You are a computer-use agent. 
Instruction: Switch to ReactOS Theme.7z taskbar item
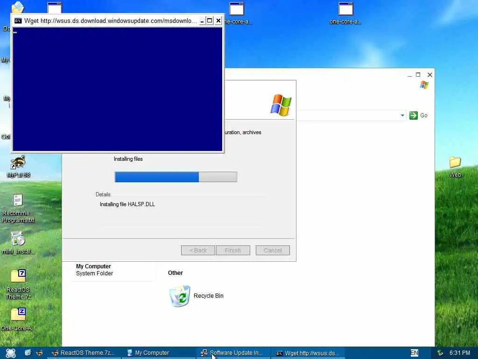coord(84,353)
